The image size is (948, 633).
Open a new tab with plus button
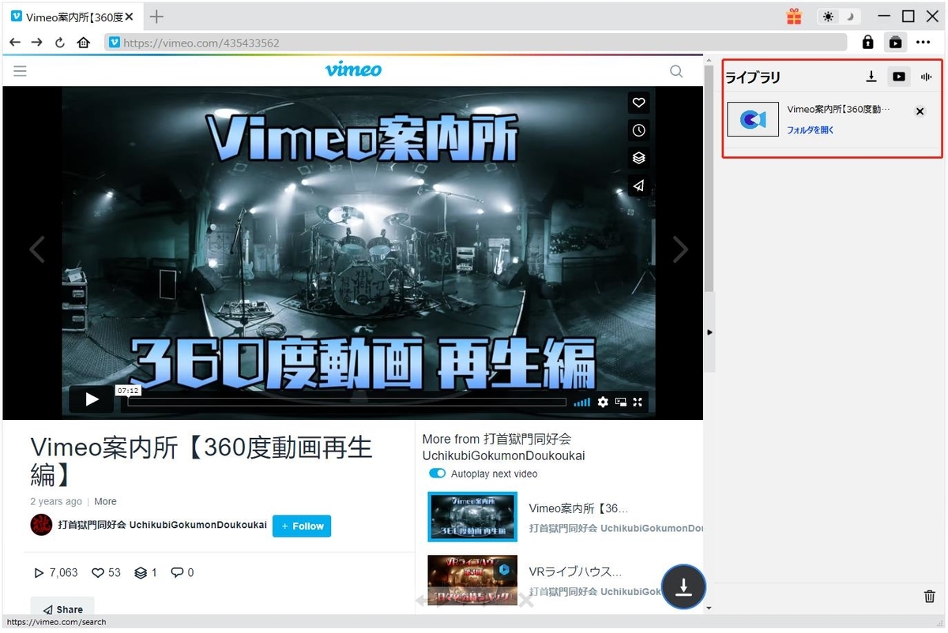(156, 16)
